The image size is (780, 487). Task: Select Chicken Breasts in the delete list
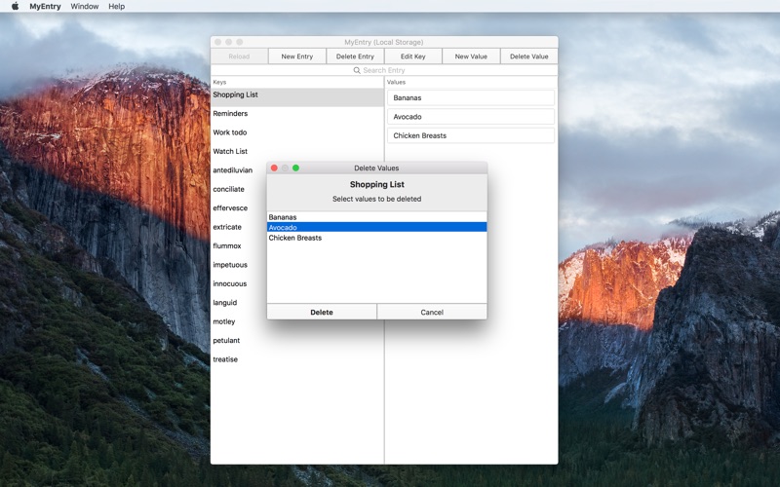pyautogui.click(x=376, y=238)
